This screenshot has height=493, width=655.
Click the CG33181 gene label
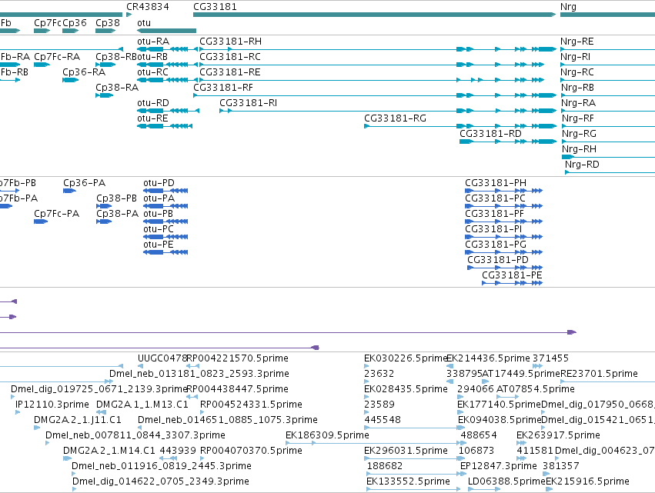point(215,7)
